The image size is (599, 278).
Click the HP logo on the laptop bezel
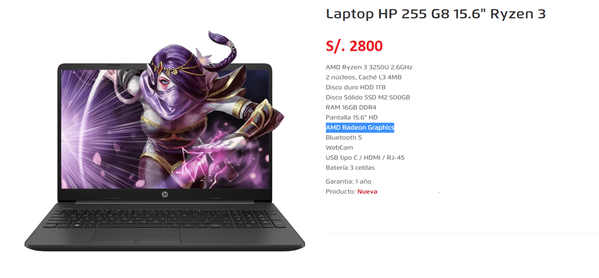[164, 194]
